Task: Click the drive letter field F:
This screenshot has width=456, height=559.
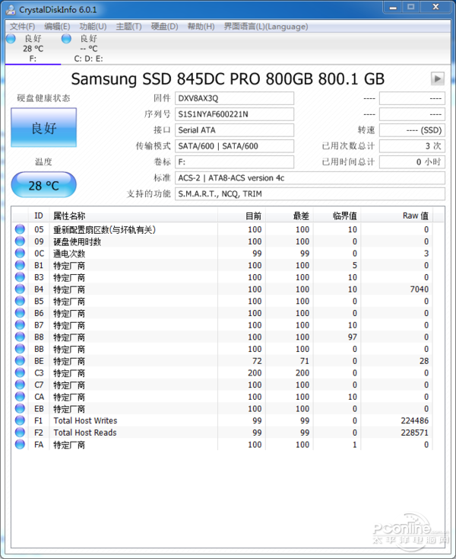Action: click(x=234, y=162)
